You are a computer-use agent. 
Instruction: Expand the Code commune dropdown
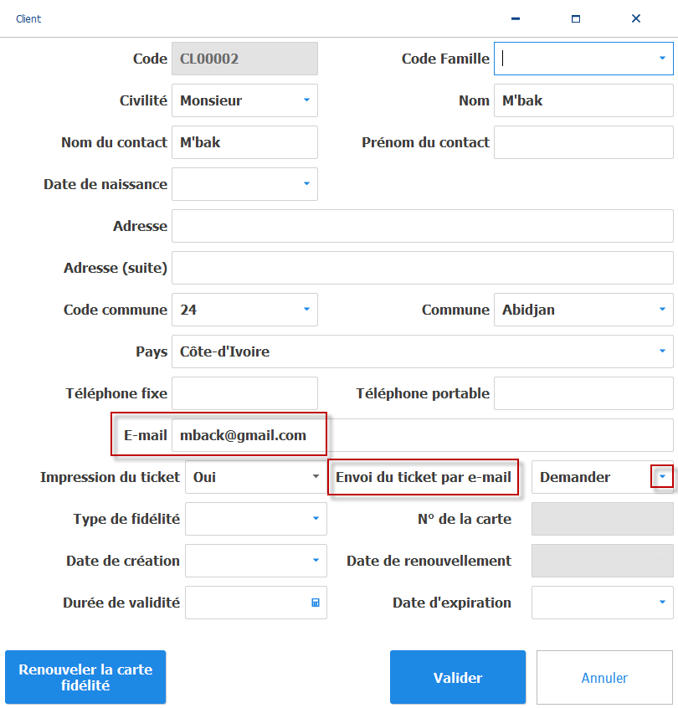tap(306, 310)
